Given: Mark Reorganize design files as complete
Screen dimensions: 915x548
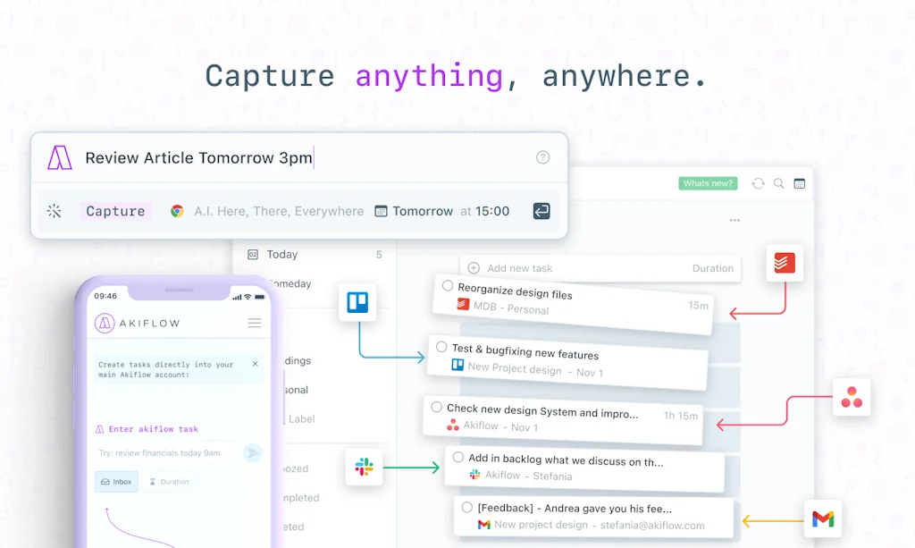Looking at the screenshot, I should pos(448,286).
